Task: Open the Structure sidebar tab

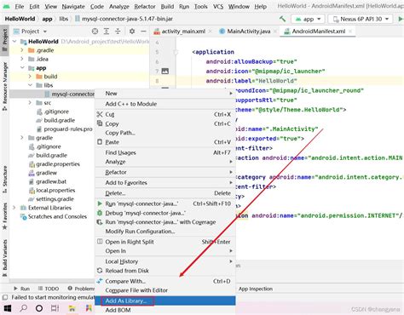Action: (4, 180)
